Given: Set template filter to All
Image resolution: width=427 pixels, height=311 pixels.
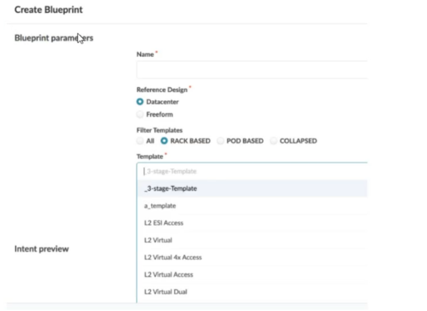Looking at the screenshot, I should 140,141.
